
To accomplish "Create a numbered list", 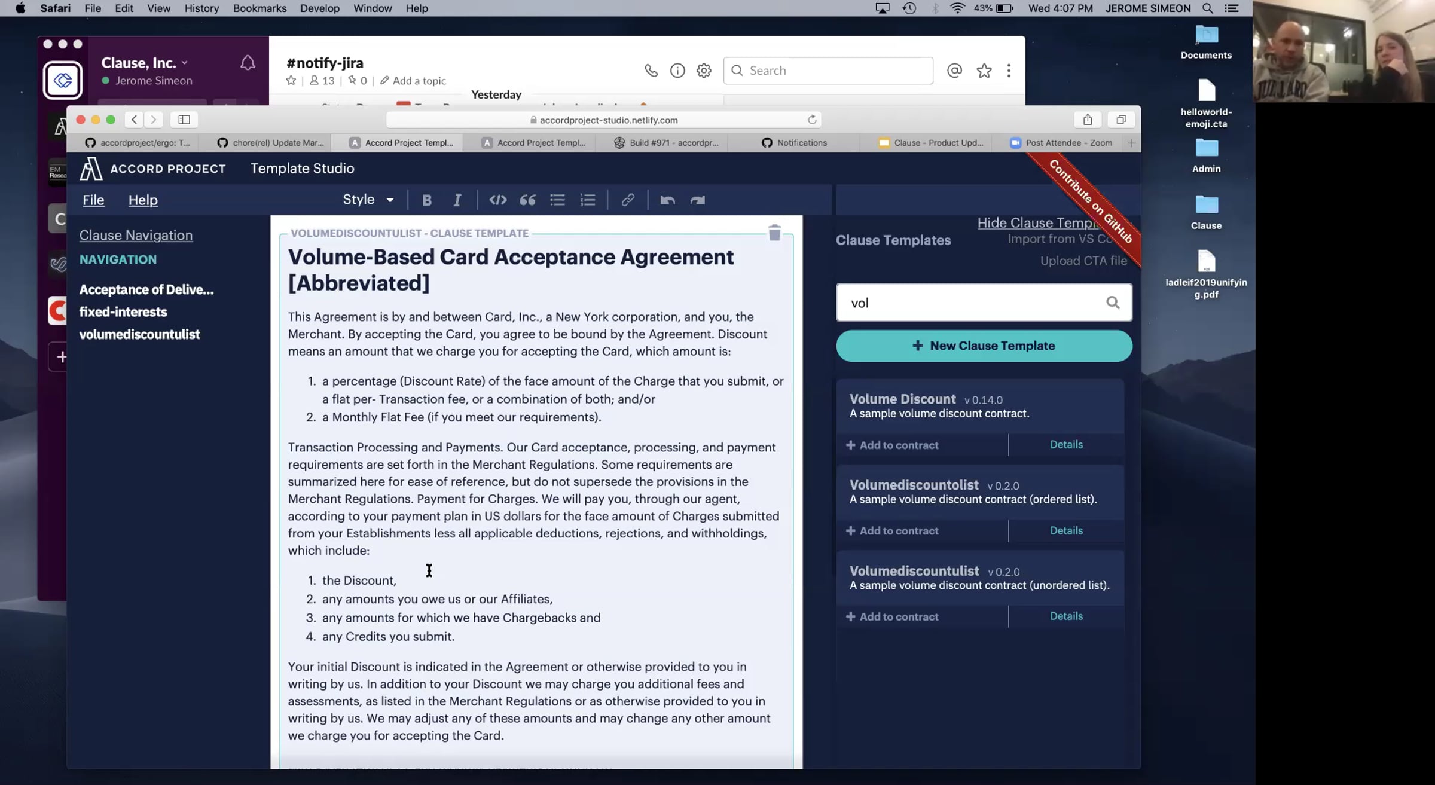I will click(x=588, y=200).
